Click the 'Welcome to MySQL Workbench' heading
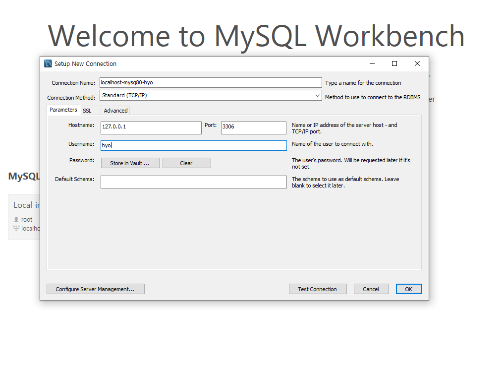 tap(256, 36)
